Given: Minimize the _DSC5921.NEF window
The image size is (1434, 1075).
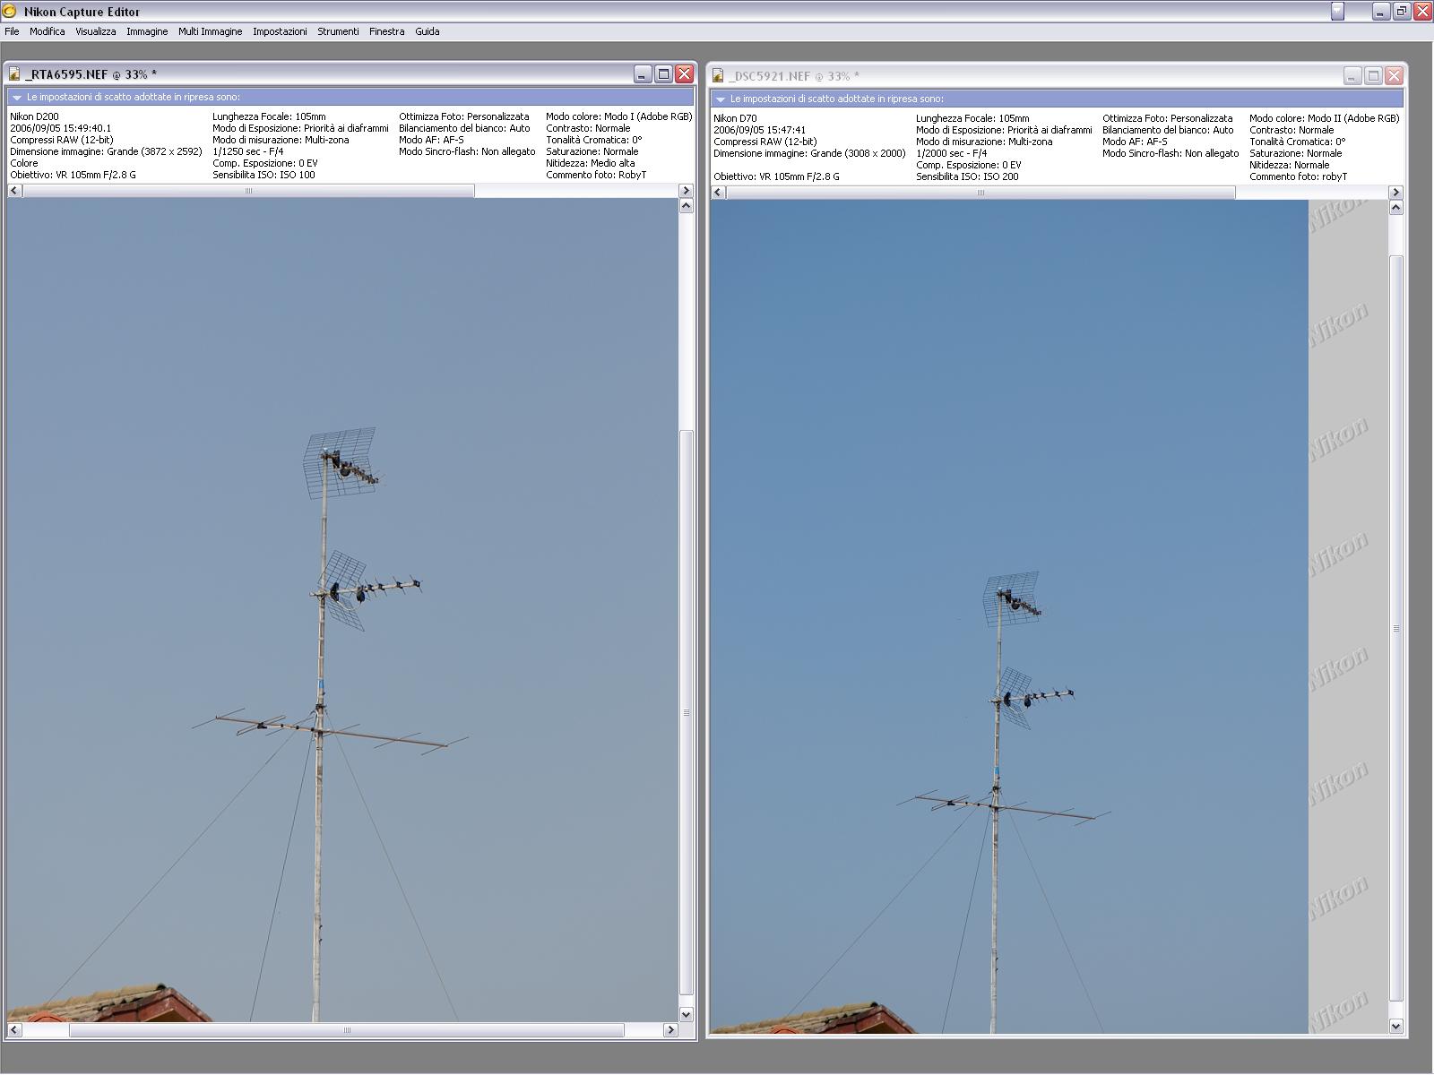Looking at the screenshot, I should click(1352, 76).
